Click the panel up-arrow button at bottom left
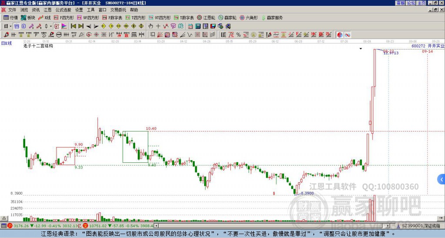Viewport: 445px width, 238px height. click(4, 218)
